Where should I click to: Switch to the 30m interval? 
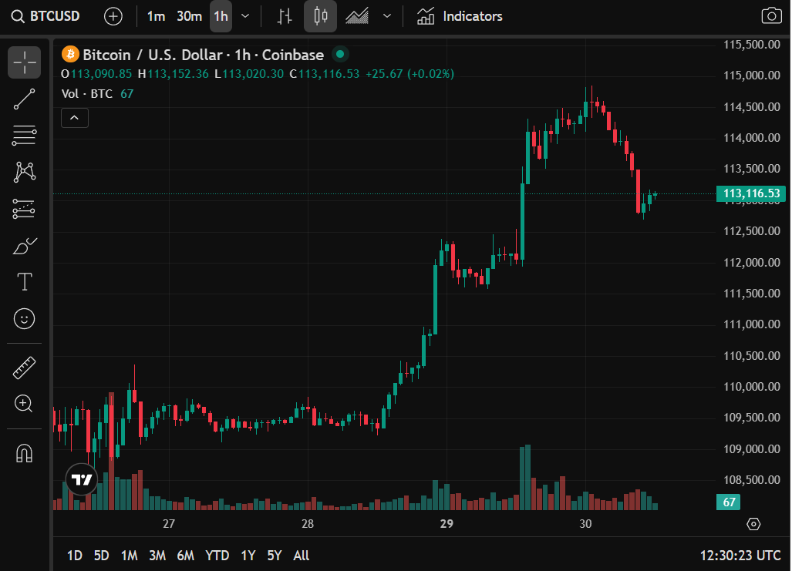pos(189,16)
